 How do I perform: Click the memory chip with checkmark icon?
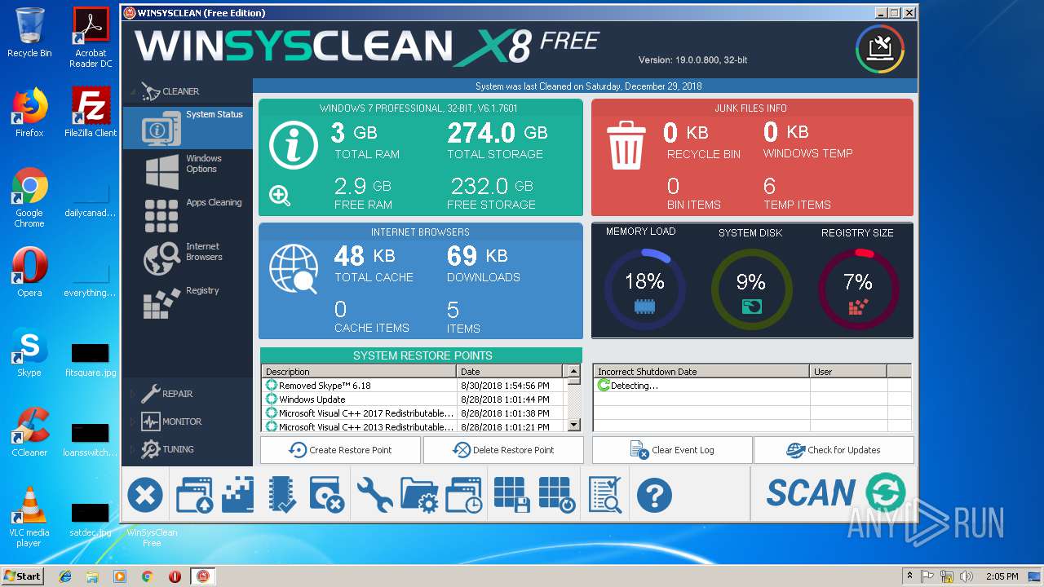282,495
